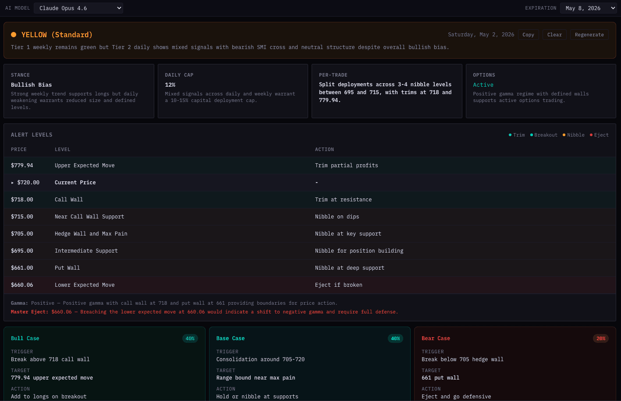Select Near Call Wall Support row

(309, 217)
